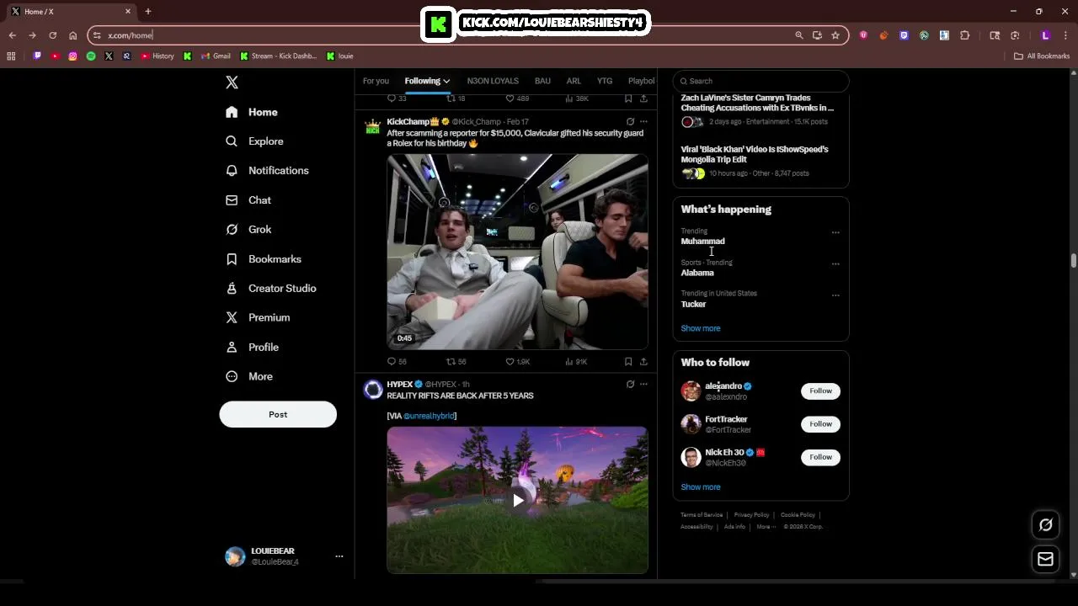Open the Muhammad trending topic

pos(702,242)
